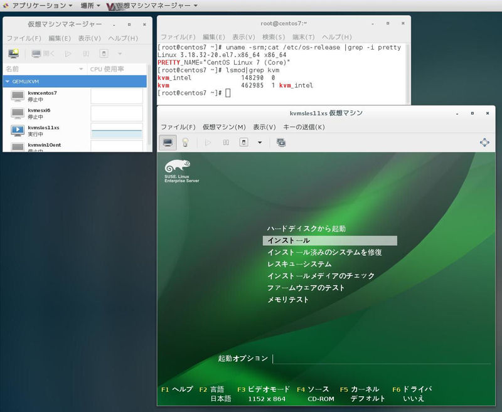502x412 pixels.
Task: Open ヘルプ menu in virtual machine manager
Action: click(123, 38)
